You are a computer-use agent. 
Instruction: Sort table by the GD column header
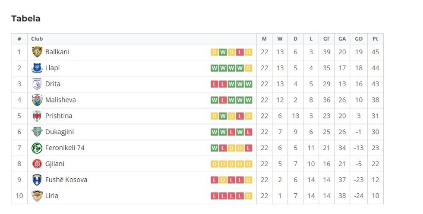(359, 39)
